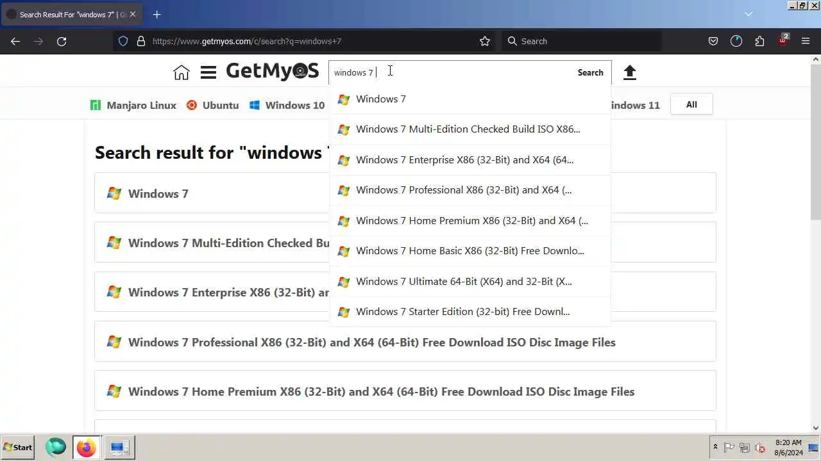The width and height of the screenshot is (821, 461).
Task: Open the teal globe taskbar app
Action: pyautogui.click(x=56, y=447)
